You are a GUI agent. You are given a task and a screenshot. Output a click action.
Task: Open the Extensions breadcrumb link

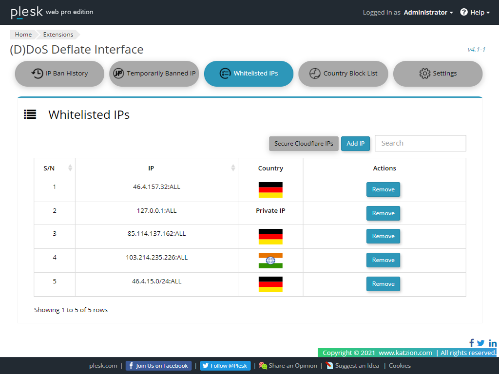[58, 35]
